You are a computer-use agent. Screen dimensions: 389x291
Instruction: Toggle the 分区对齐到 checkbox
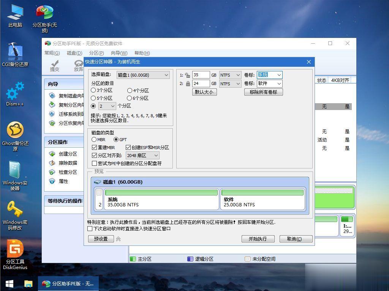coord(94,156)
